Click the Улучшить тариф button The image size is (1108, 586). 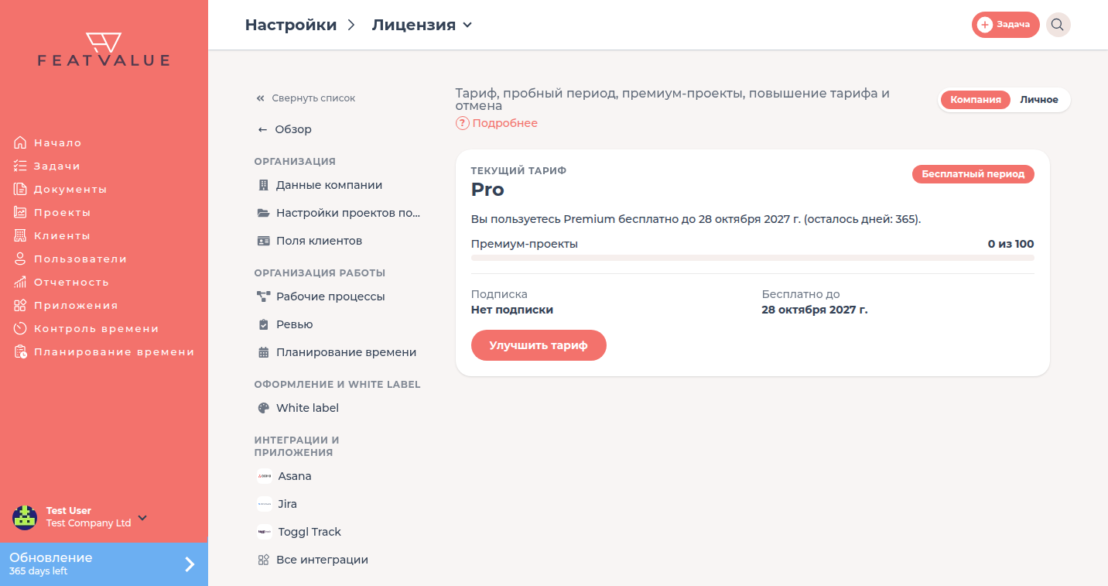(x=539, y=345)
